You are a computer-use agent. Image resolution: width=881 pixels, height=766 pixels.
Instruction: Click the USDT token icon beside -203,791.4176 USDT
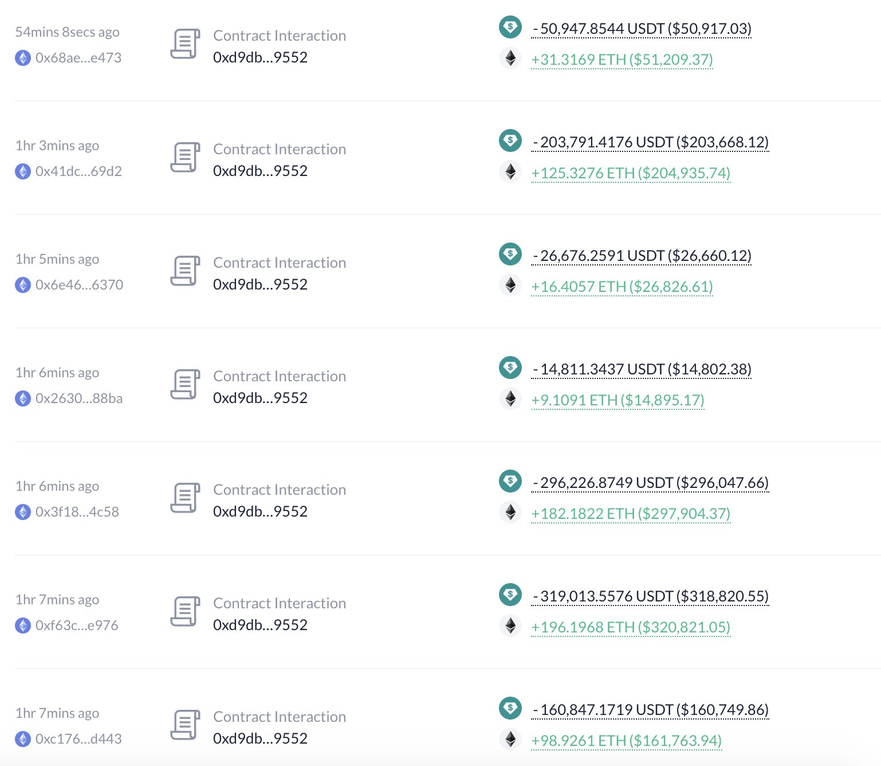coord(510,140)
